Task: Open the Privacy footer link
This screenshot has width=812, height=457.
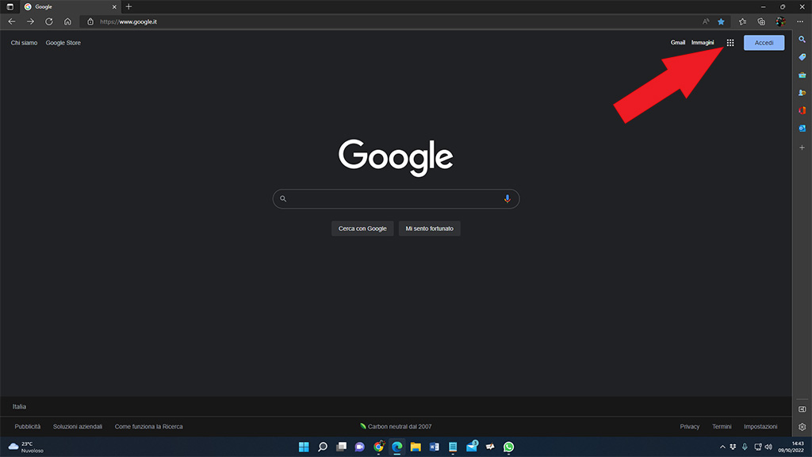Action: 690,426
